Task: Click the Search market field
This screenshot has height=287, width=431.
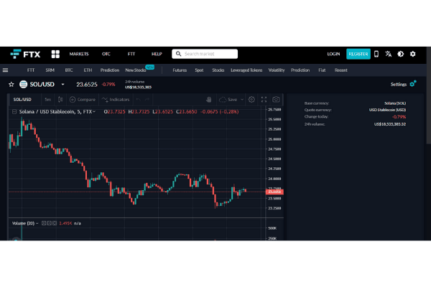Action: [x=208, y=54]
